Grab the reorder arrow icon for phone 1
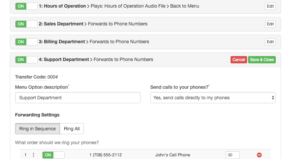Screen dimensions: 283x159 click(33, 155)
